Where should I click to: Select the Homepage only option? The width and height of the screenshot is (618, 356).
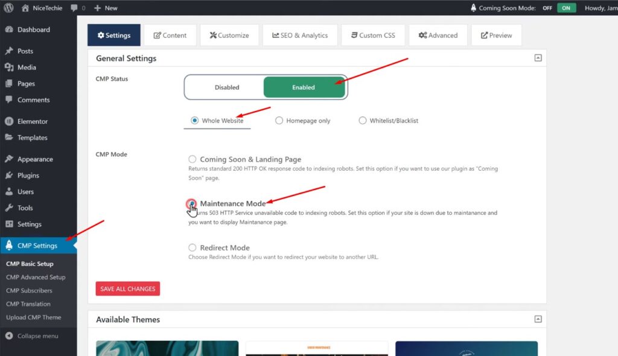[279, 120]
